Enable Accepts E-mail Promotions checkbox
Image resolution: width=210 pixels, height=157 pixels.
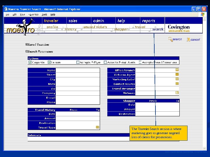click(140, 62)
